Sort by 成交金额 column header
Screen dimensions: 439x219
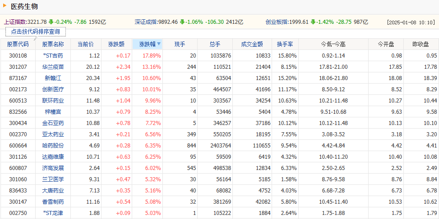click(x=252, y=44)
